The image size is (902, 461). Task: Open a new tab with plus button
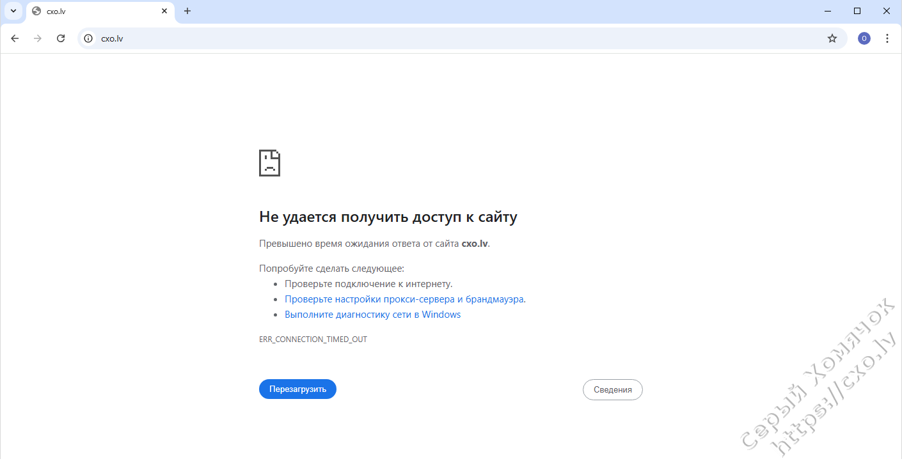click(187, 11)
